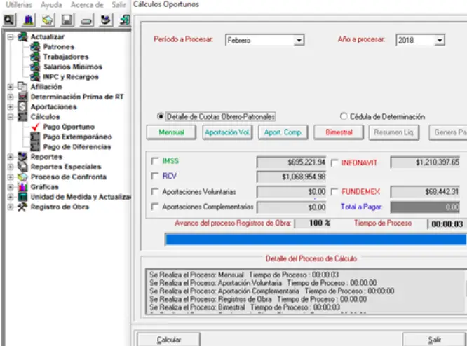Open the Acerca de menu

[87, 5]
